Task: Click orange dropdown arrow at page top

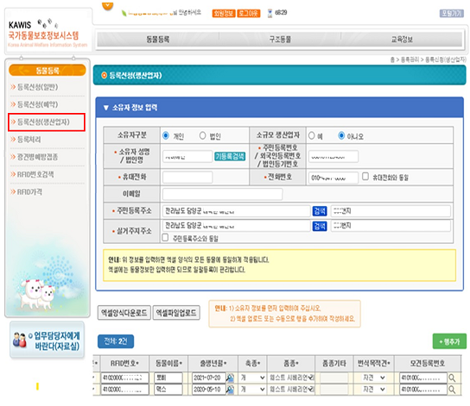Action: pos(108,6)
